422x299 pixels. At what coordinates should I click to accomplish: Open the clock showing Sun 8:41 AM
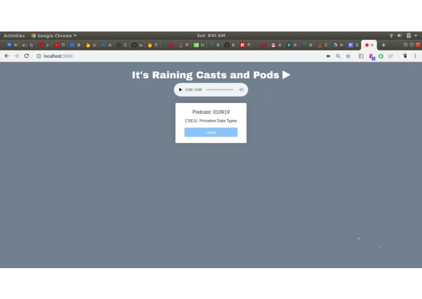tap(211, 35)
